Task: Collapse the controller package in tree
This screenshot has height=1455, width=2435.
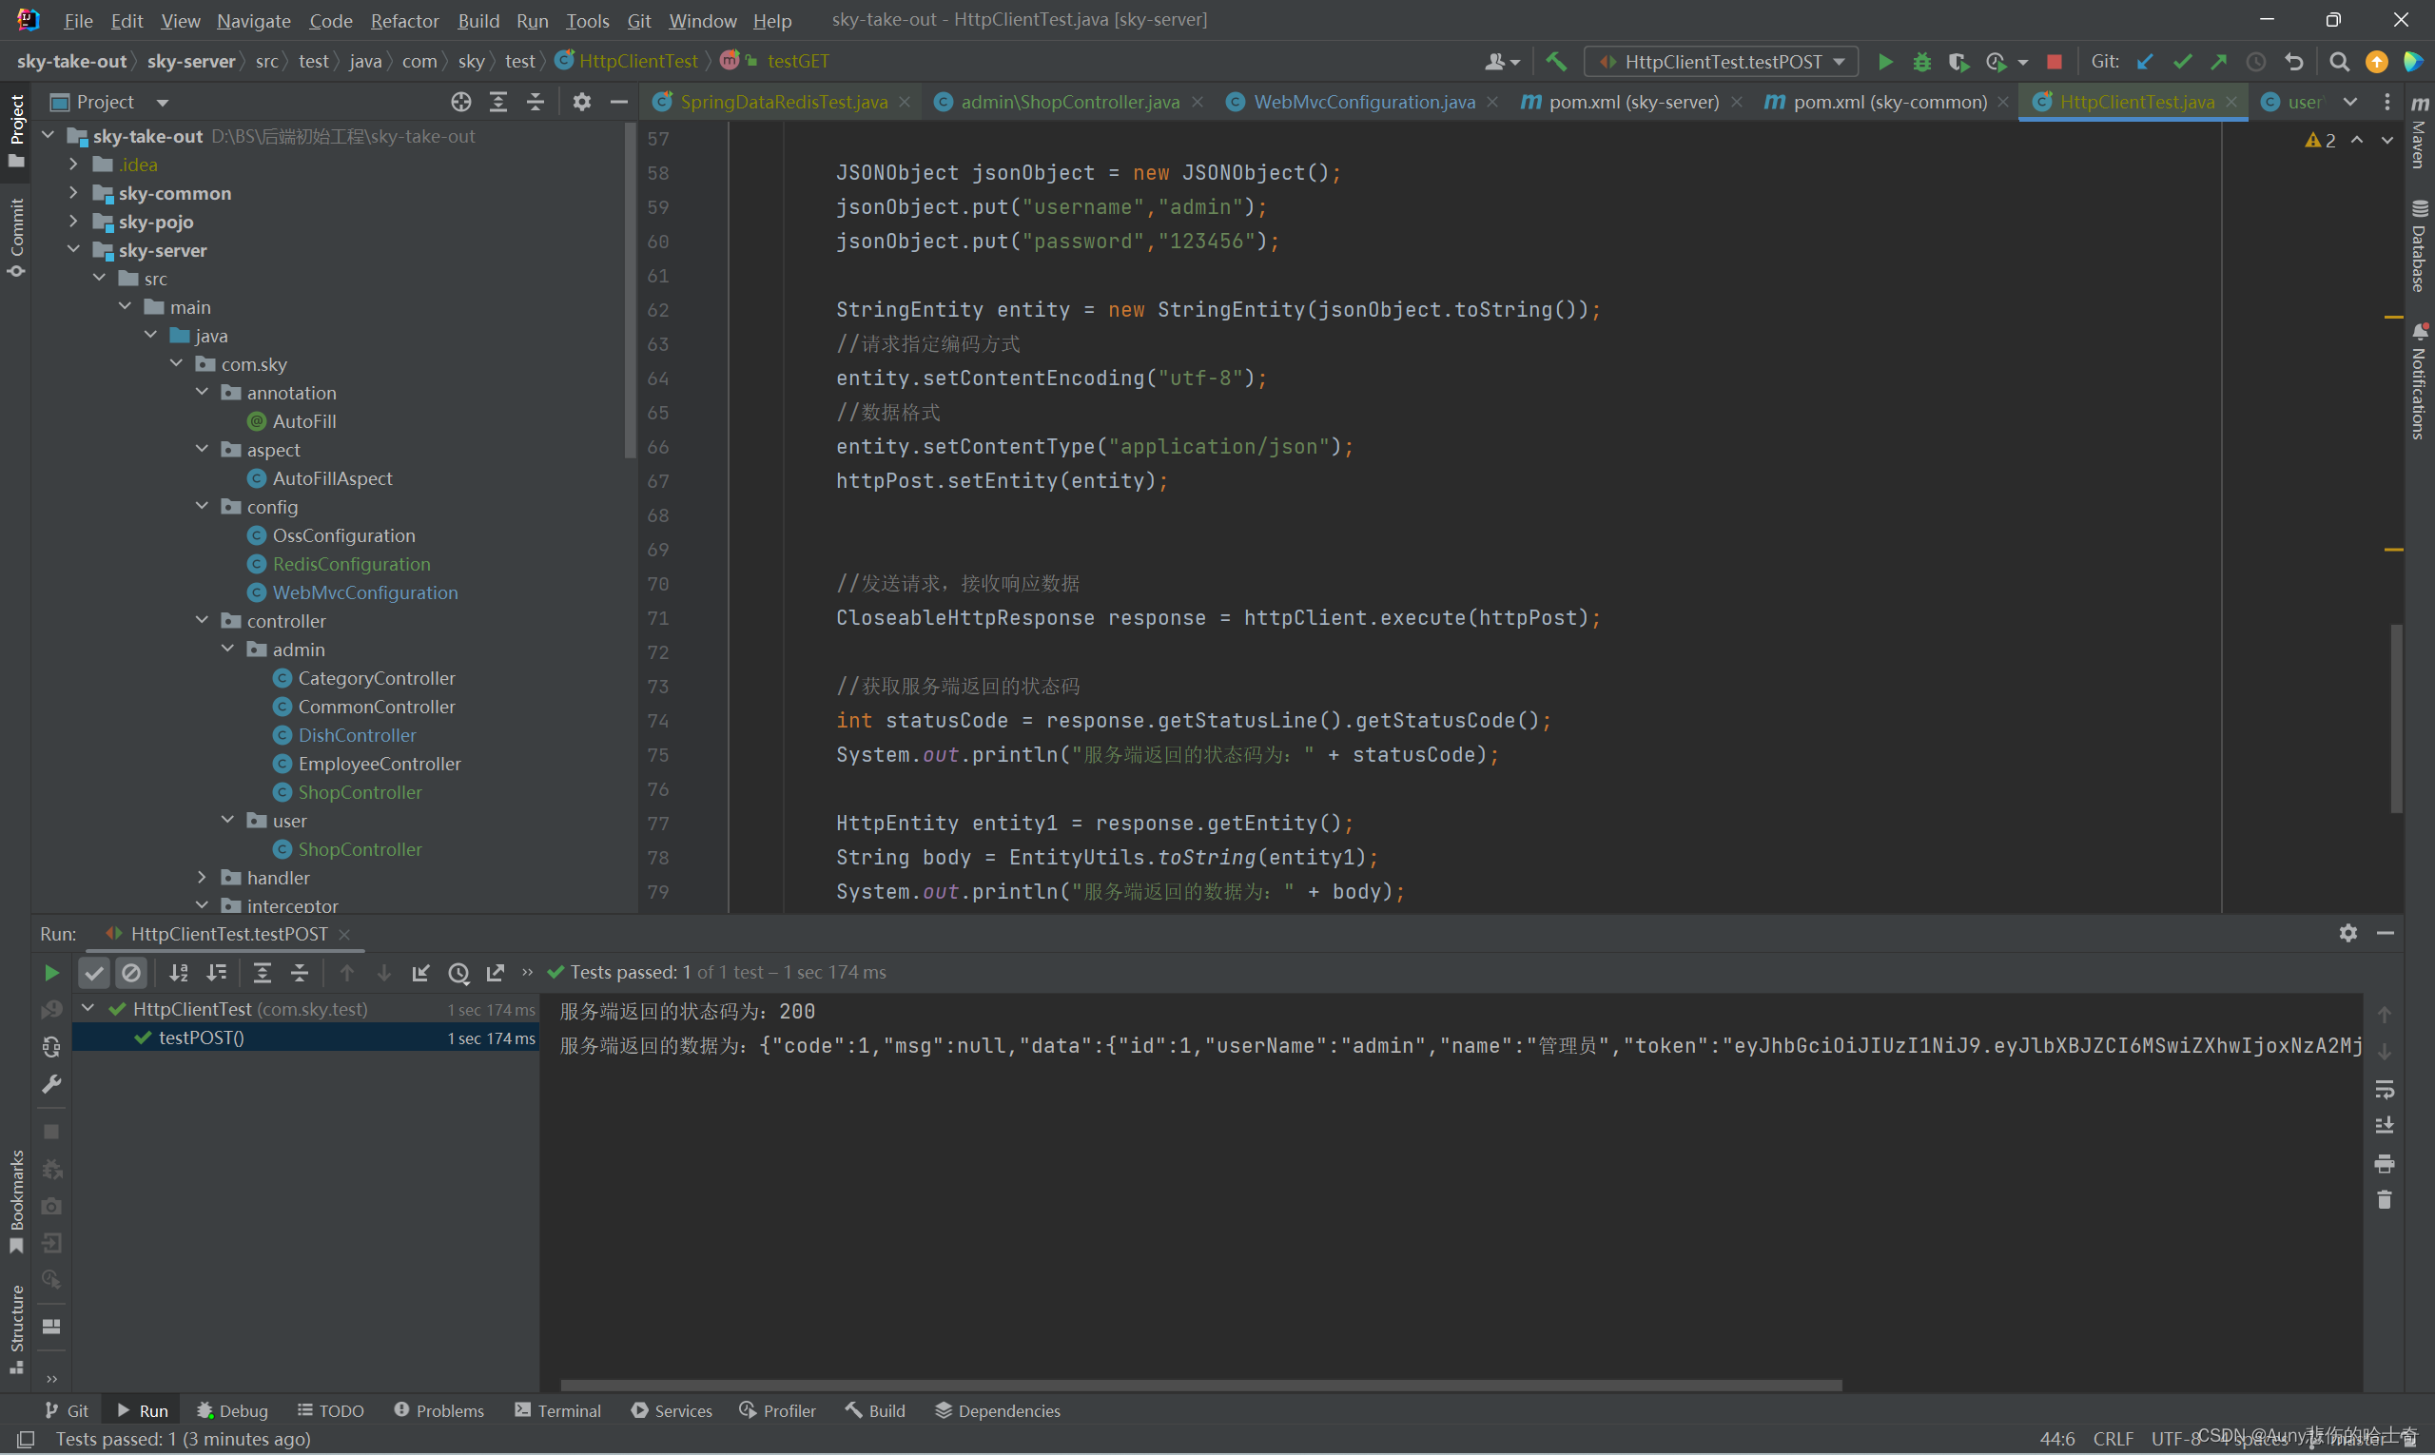Action: point(202,621)
